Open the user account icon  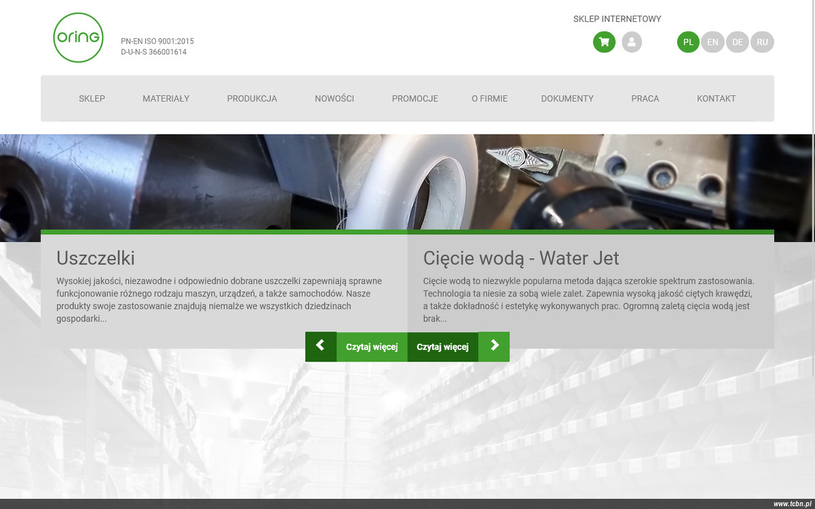pos(632,42)
